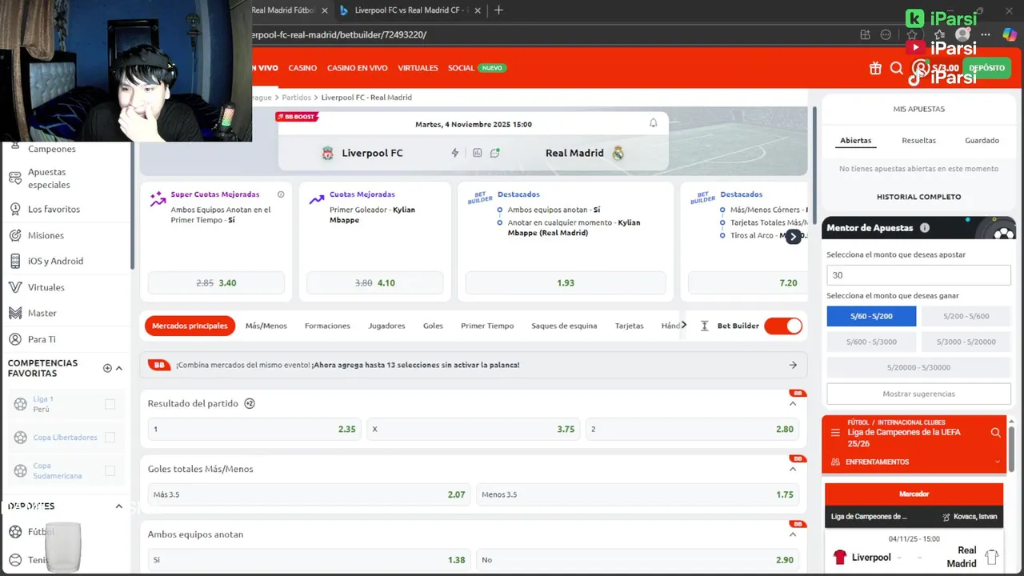Open a new browser tab with plus button
This screenshot has height=576, width=1024.
[498, 10]
